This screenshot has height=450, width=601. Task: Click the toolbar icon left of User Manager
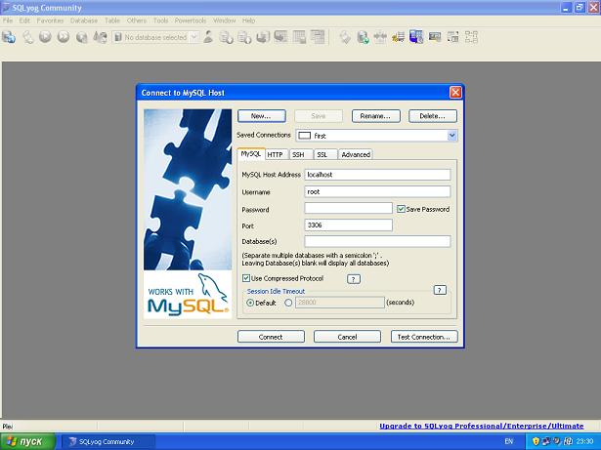click(100, 37)
